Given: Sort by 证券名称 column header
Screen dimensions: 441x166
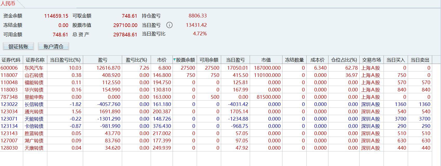Looking at the screenshot, I should click(x=35, y=60).
